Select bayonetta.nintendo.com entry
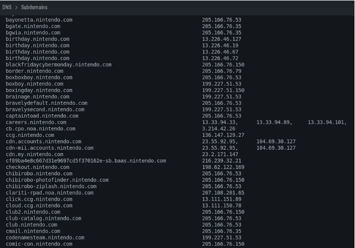This screenshot has width=355, height=248. [39, 20]
